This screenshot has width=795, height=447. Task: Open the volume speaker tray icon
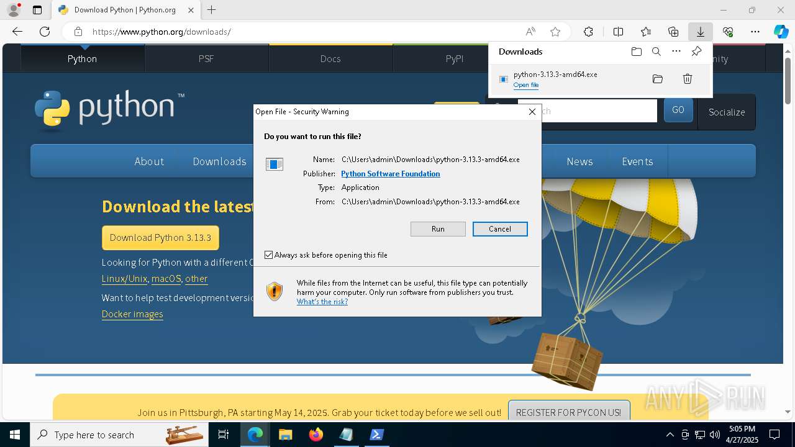click(x=714, y=435)
